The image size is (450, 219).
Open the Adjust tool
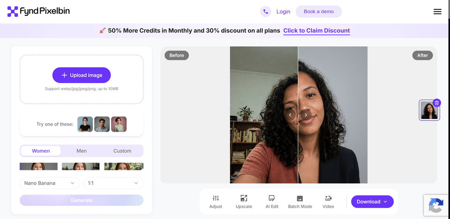tap(216, 202)
